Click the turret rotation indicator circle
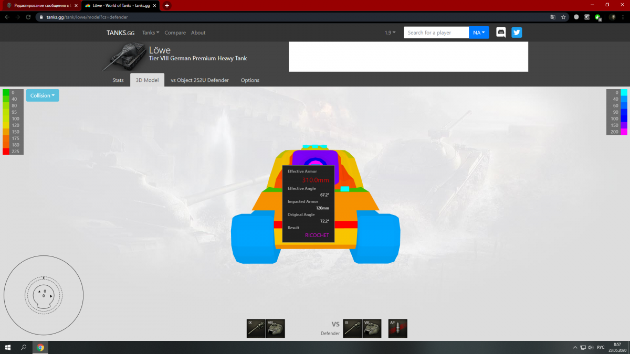 [44, 295]
